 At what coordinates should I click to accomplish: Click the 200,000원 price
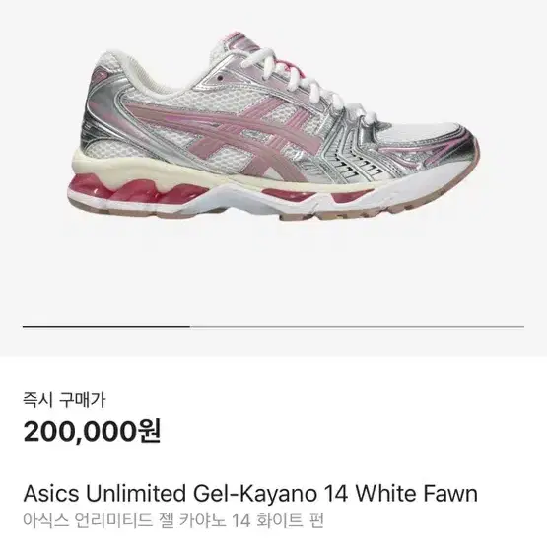(93, 431)
